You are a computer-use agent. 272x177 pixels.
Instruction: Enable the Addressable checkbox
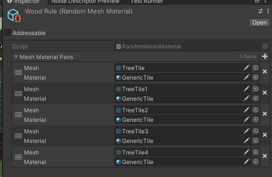8,33
